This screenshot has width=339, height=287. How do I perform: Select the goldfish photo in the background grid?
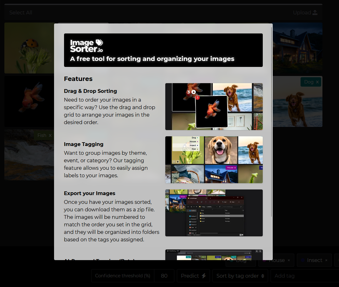tap(29, 101)
